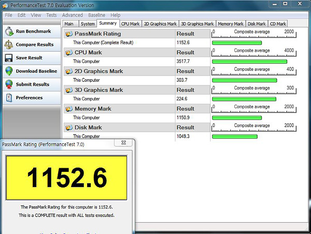Click the Submit Results button label
The width and height of the screenshot is (311, 234).
coord(33,84)
